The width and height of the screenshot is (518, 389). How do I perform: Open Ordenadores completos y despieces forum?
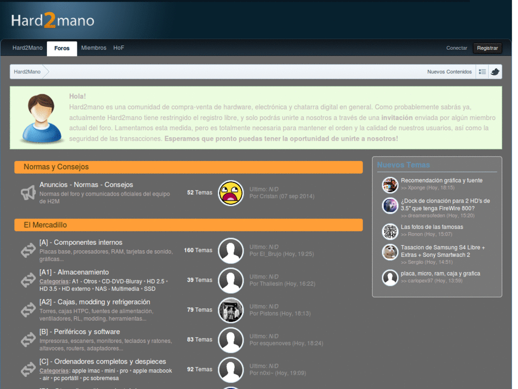(103, 362)
